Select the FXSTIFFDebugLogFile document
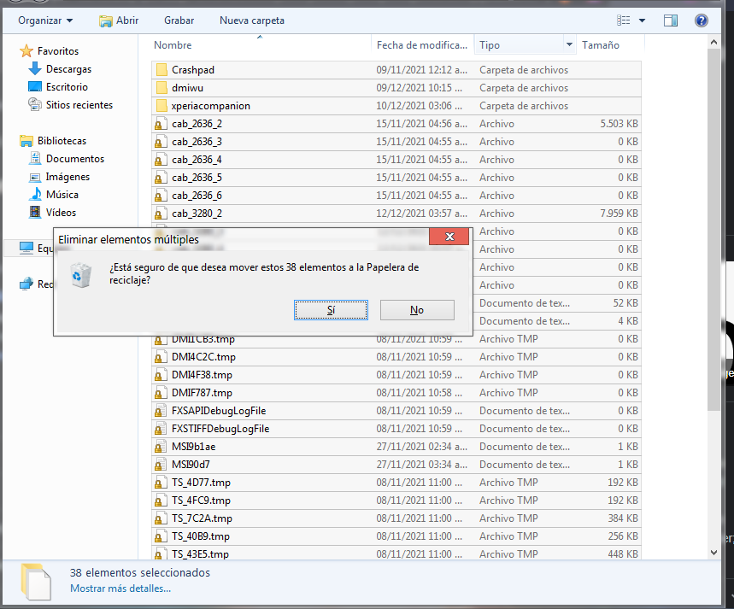The width and height of the screenshot is (734, 609). [396, 429]
